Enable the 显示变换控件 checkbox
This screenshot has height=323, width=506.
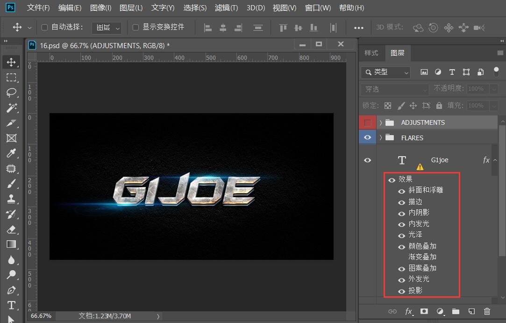coord(136,28)
